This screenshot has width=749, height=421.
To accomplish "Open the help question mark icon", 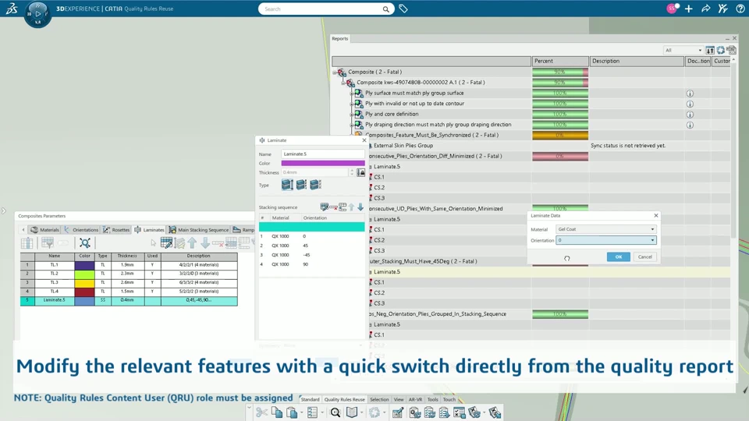I will tap(740, 9).
